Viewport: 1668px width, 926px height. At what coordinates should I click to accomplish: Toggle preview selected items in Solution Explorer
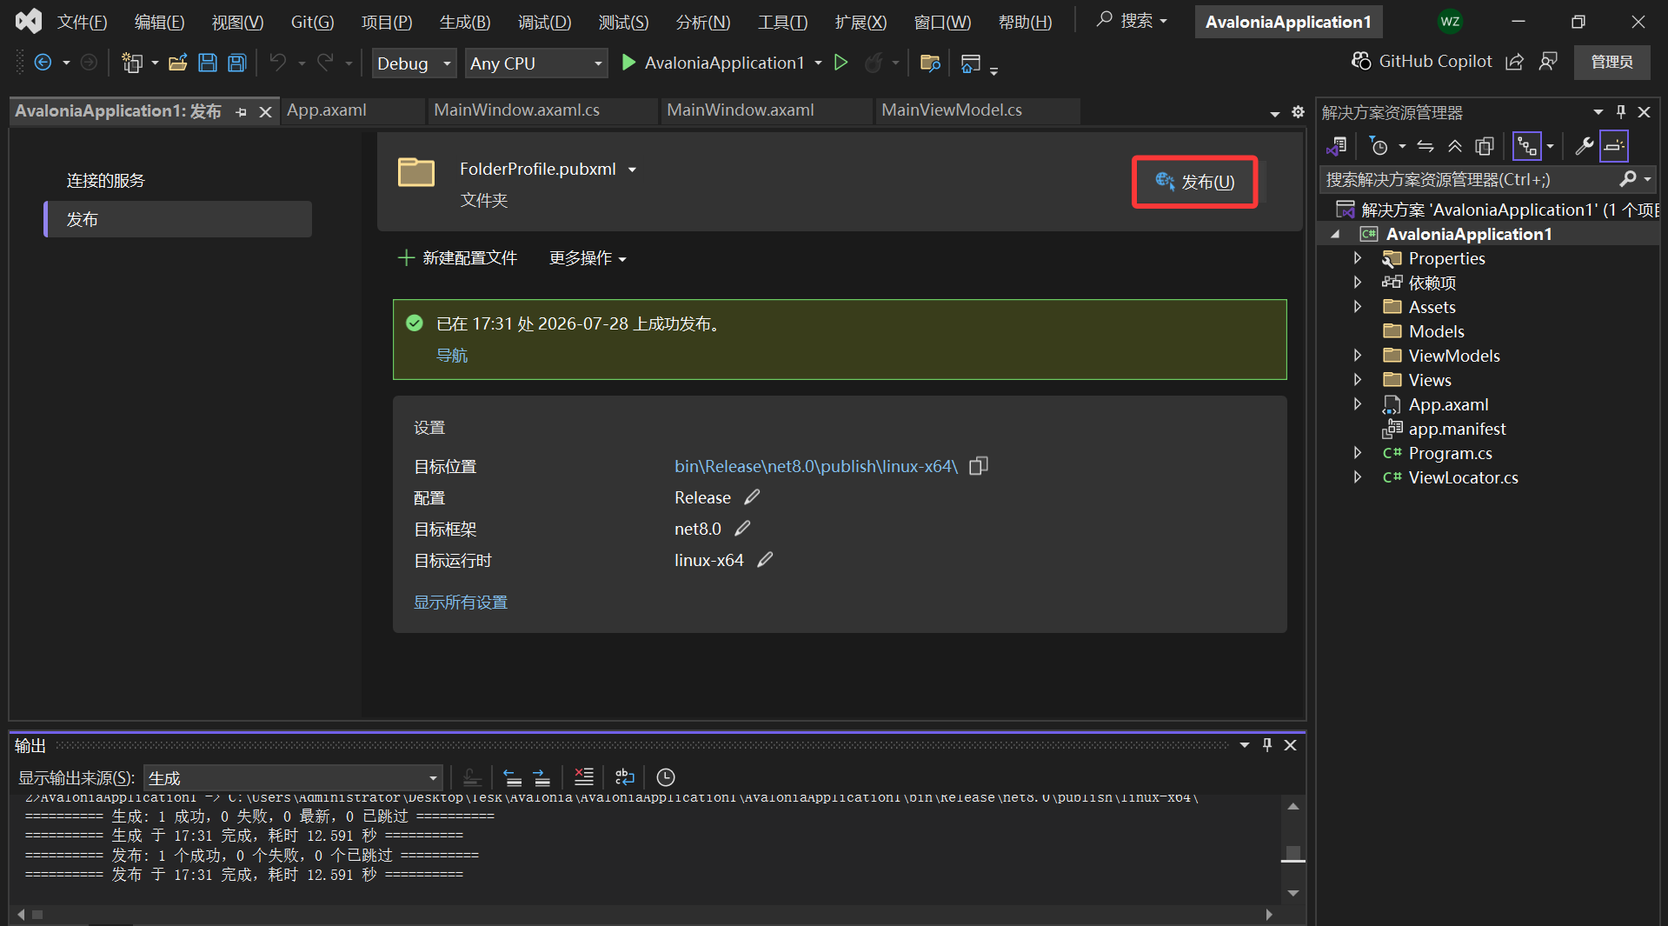[1614, 146]
